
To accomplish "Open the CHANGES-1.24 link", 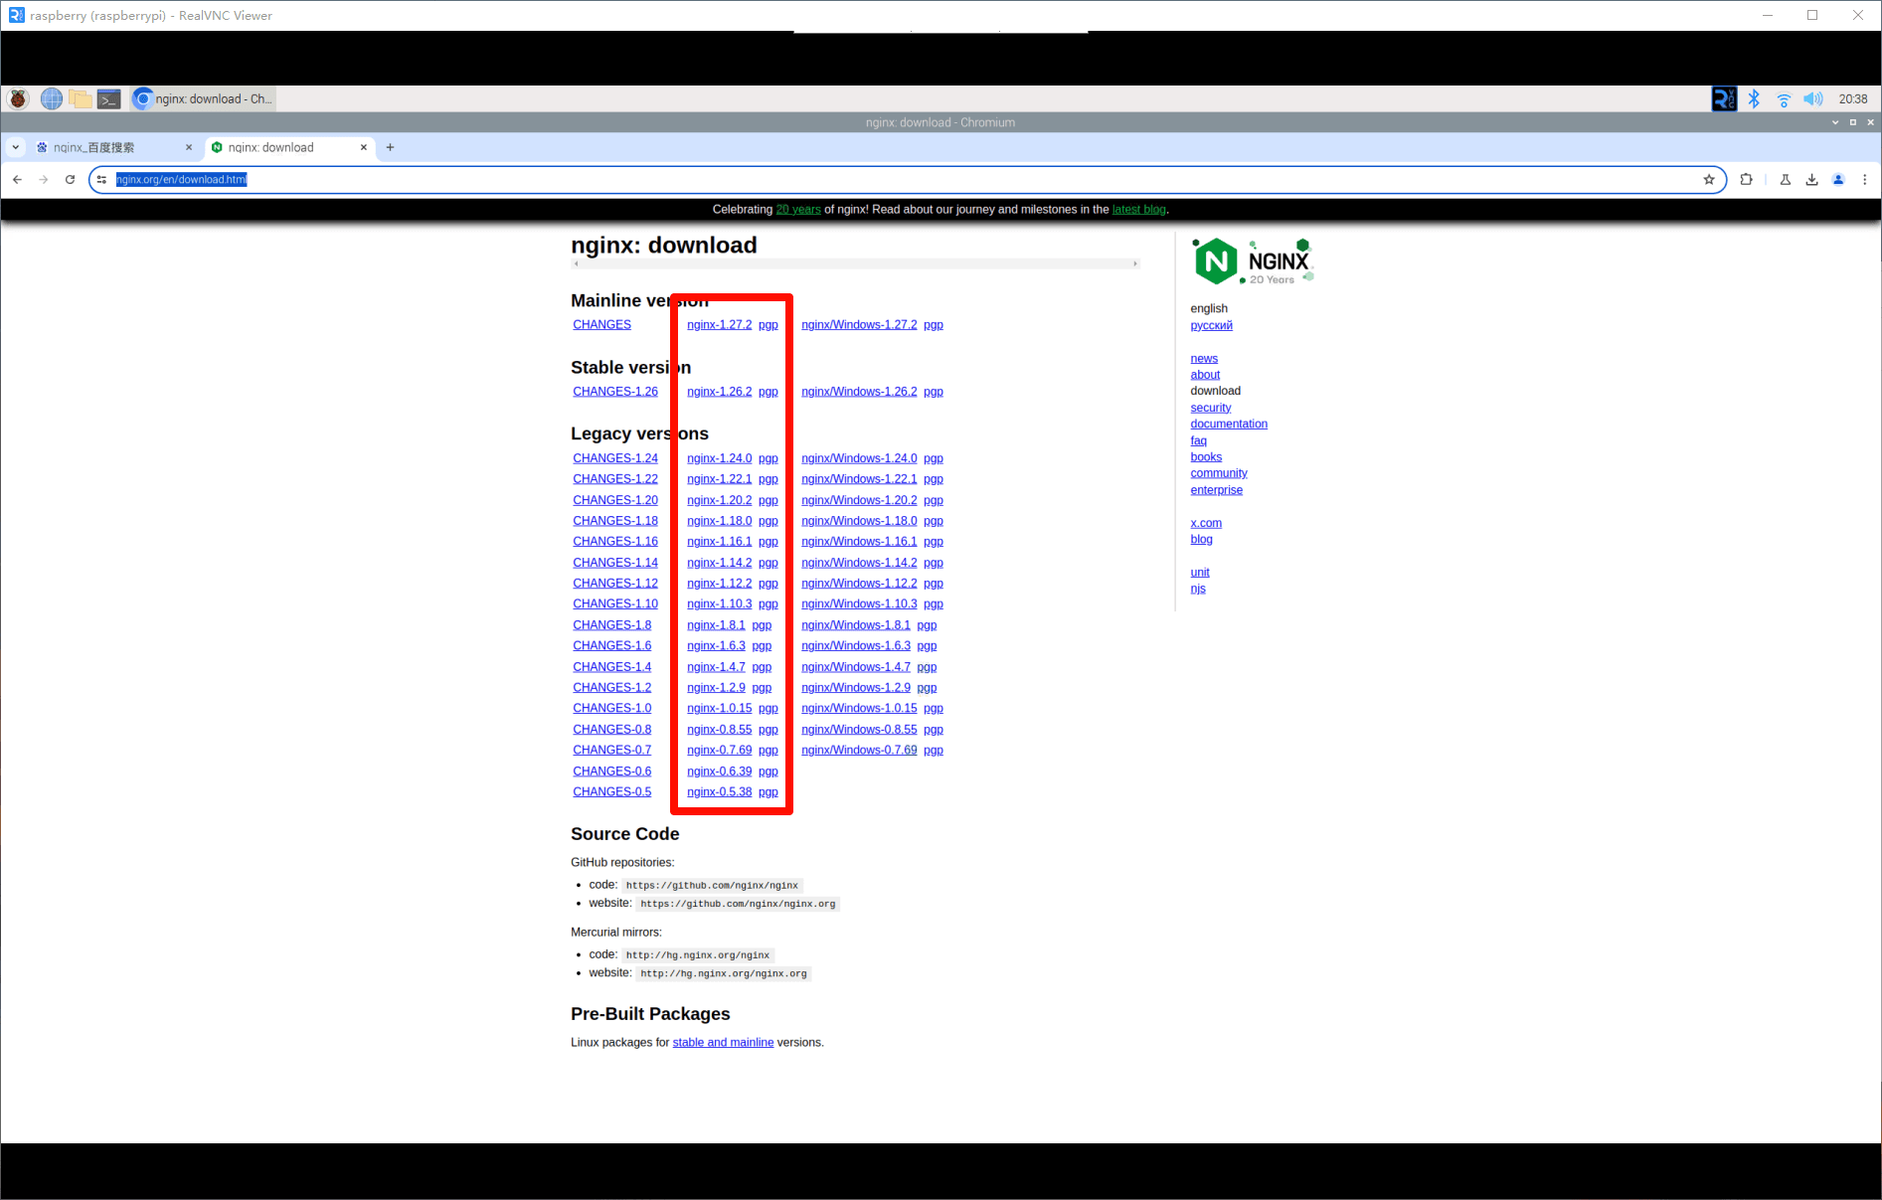I will point(614,458).
